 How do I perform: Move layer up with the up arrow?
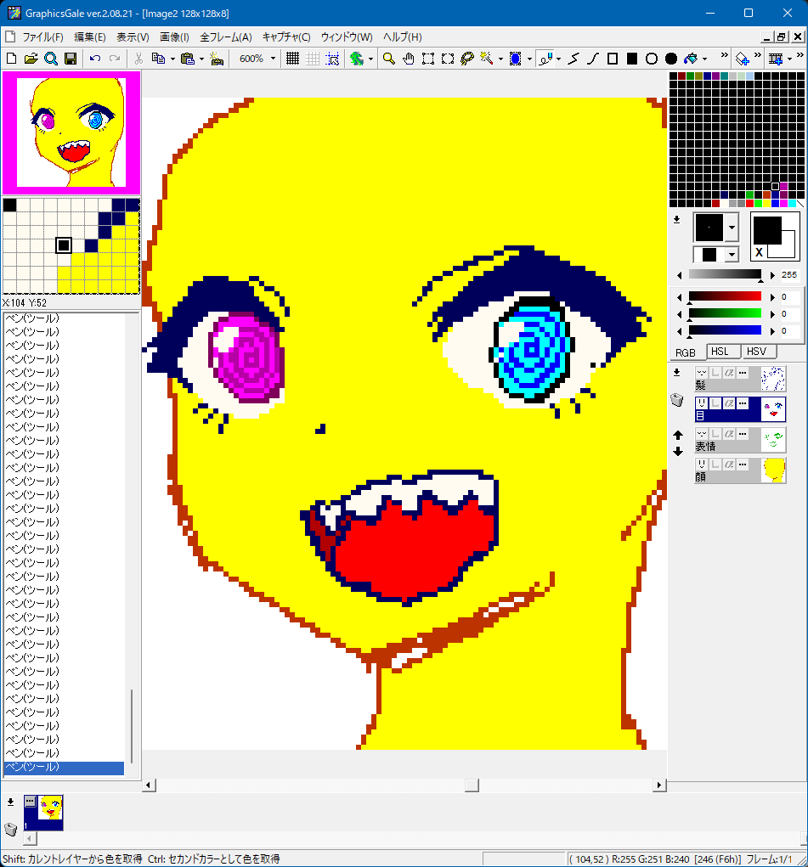[x=677, y=435]
